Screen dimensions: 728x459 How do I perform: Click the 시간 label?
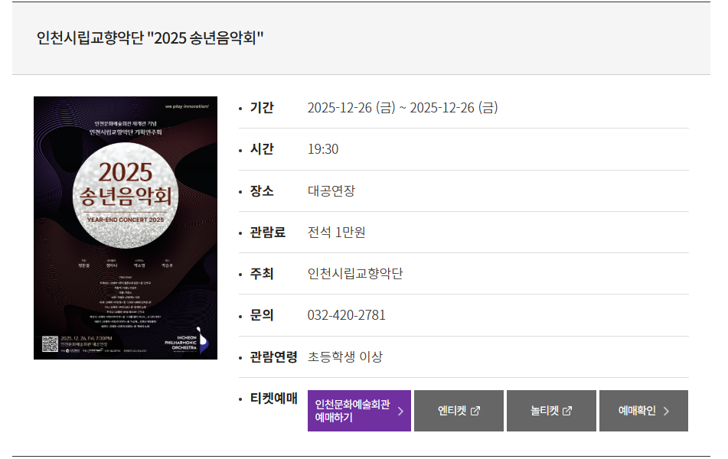[262, 149]
